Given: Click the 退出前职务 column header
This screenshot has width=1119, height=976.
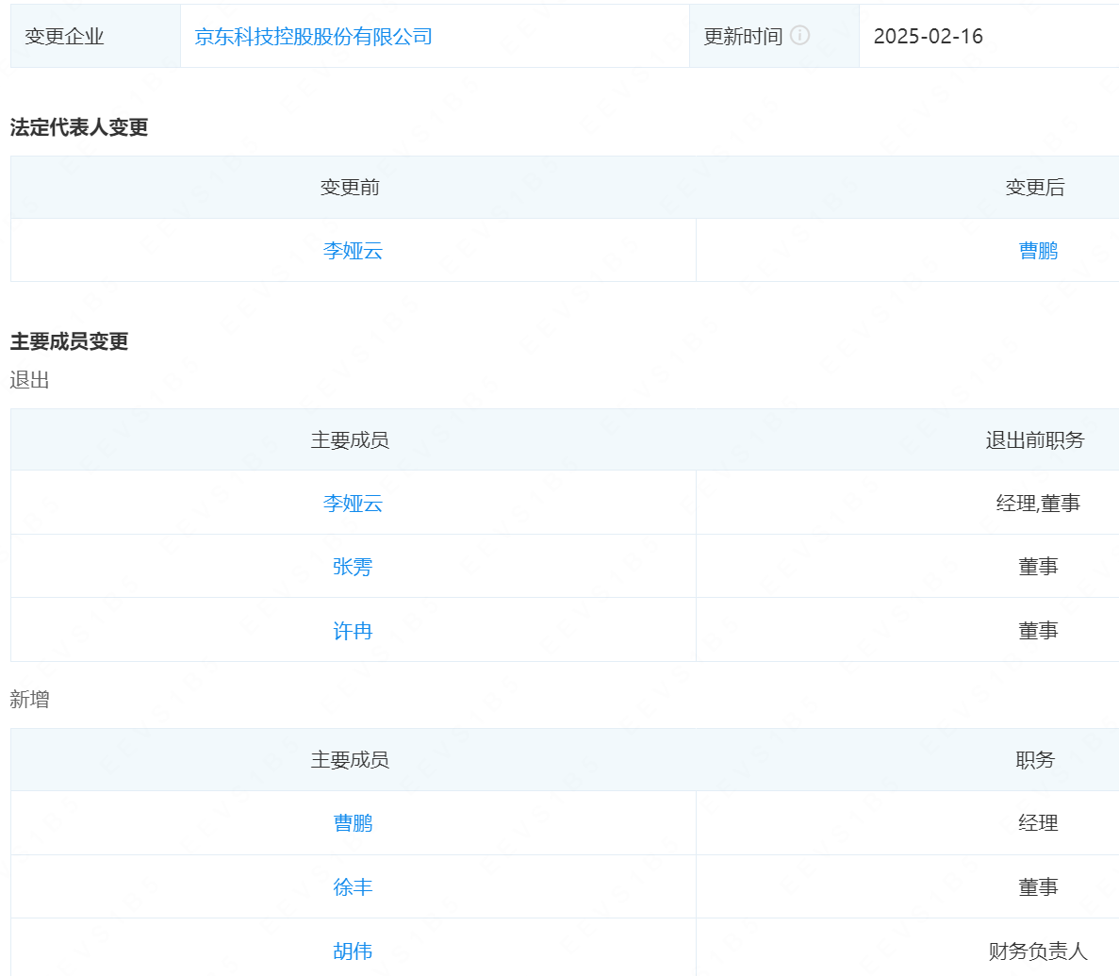Looking at the screenshot, I should tap(1035, 440).
